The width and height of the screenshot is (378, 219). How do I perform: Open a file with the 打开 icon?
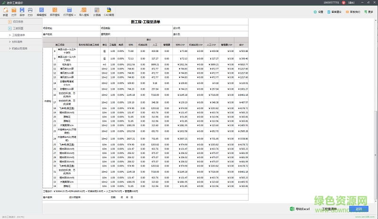pos(14,11)
